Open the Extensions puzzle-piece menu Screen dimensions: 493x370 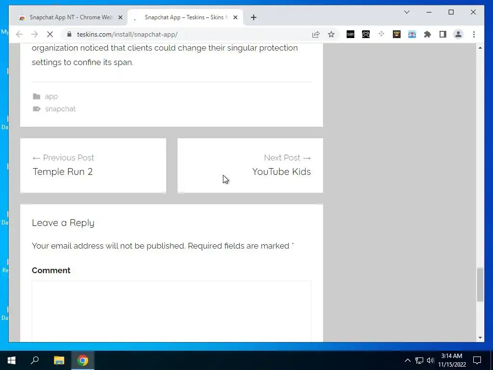(x=428, y=34)
